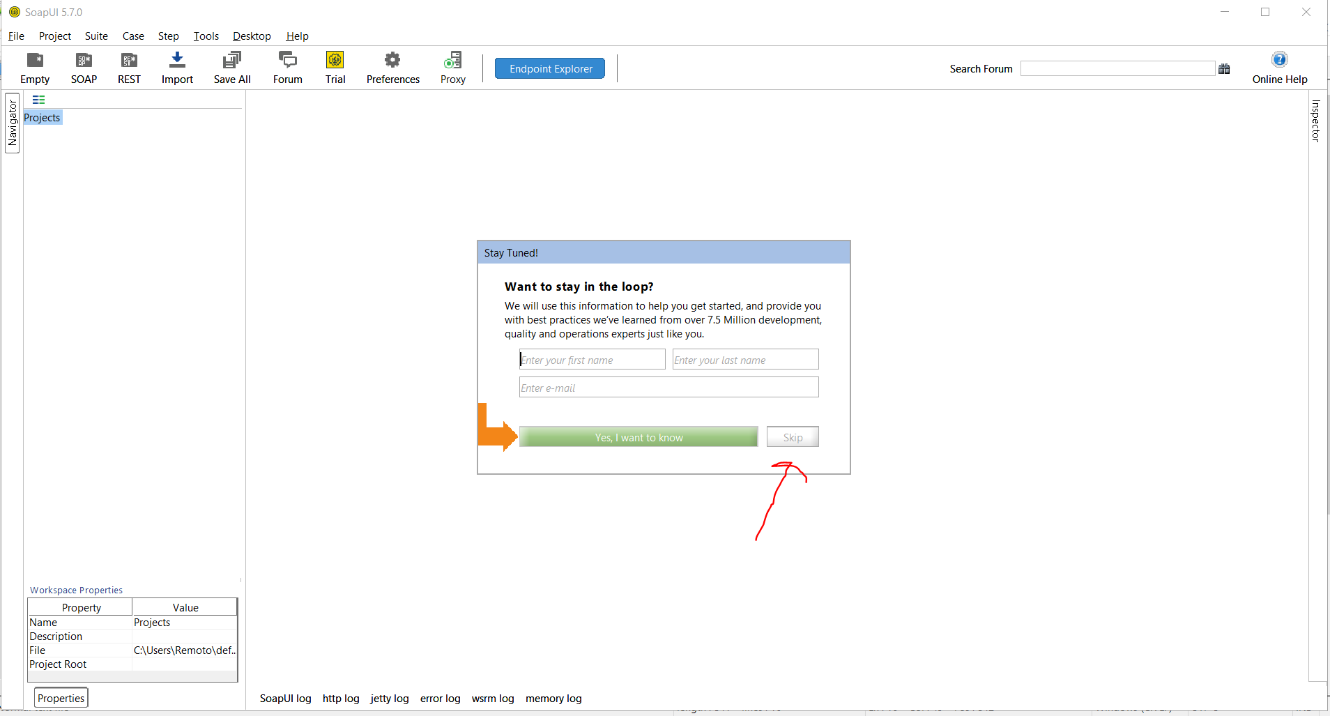Show the error log tab
Viewport: 1330px width, 716px height.
click(441, 699)
